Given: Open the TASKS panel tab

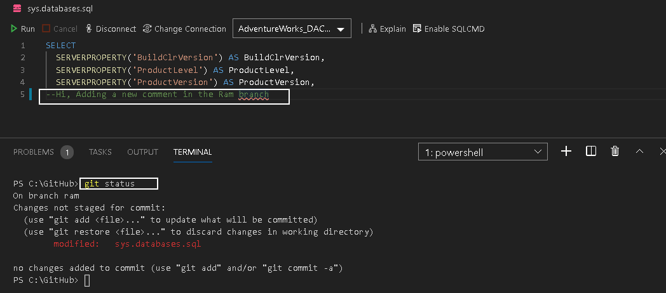Looking at the screenshot, I should [x=100, y=152].
